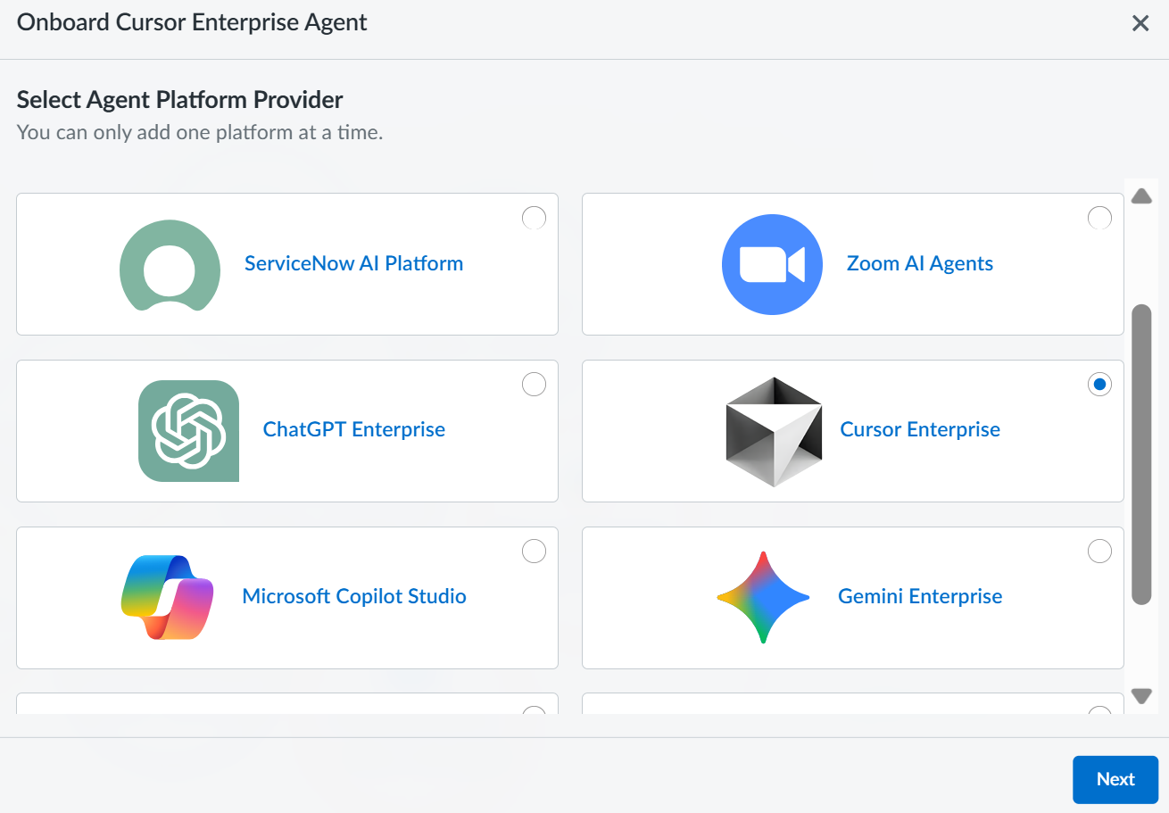Choose the Gemini Enterprise text label

coord(920,597)
